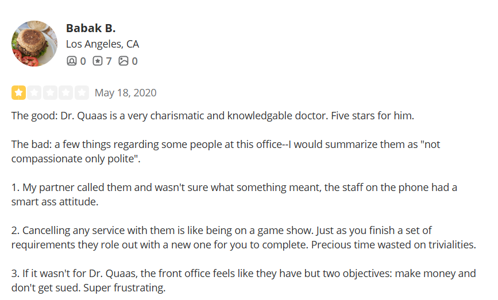This screenshot has height=300, width=498.
Task: Click the reviews count star icon
Action: tap(98, 61)
